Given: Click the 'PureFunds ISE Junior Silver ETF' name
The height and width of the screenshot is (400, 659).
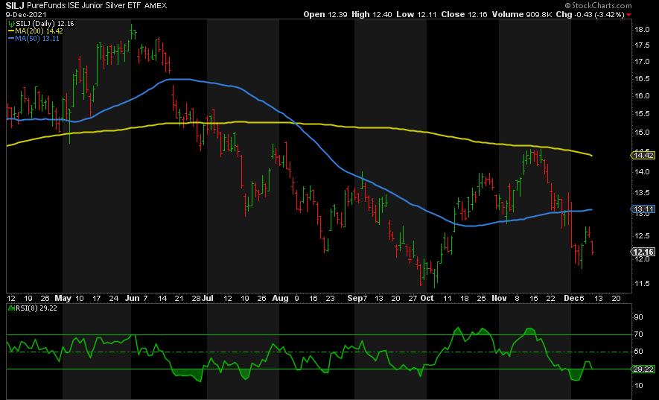Looking at the screenshot, I should point(84,6).
